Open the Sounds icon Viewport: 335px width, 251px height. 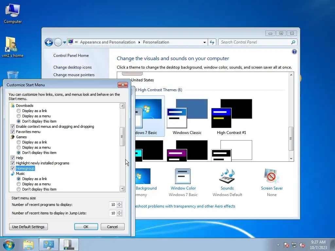point(227,176)
